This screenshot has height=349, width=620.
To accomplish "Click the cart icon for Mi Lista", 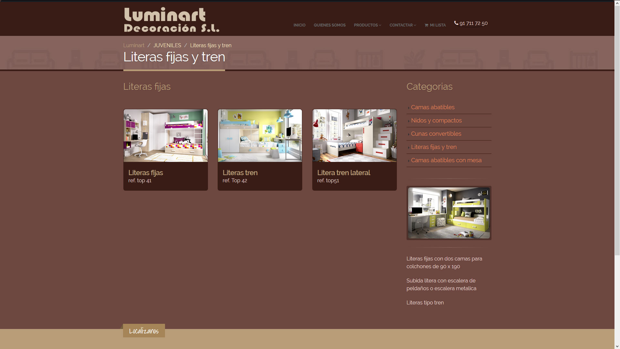I will (x=426, y=25).
